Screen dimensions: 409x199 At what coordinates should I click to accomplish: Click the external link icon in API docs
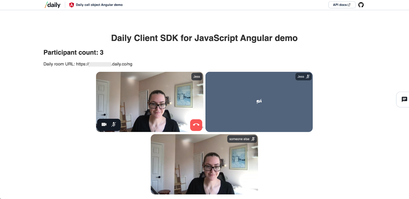click(349, 5)
